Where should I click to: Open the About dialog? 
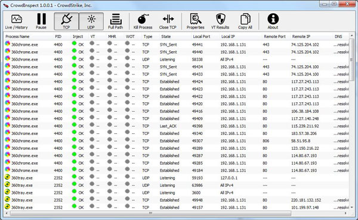click(x=273, y=21)
